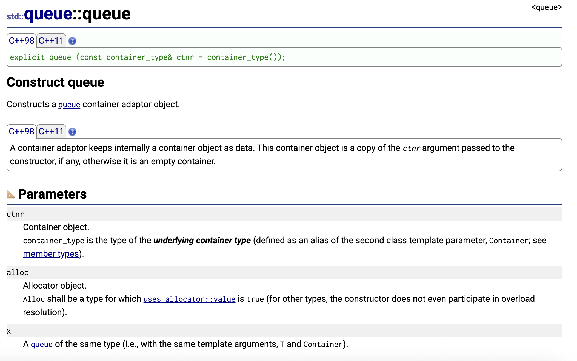The image size is (577, 361).
Task: Click the alloc parameter name row
Action: click(x=18, y=273)
